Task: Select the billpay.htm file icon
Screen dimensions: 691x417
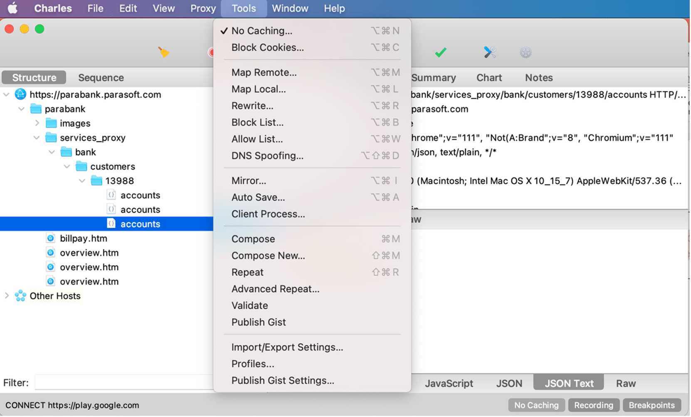Action: point(51,238)
